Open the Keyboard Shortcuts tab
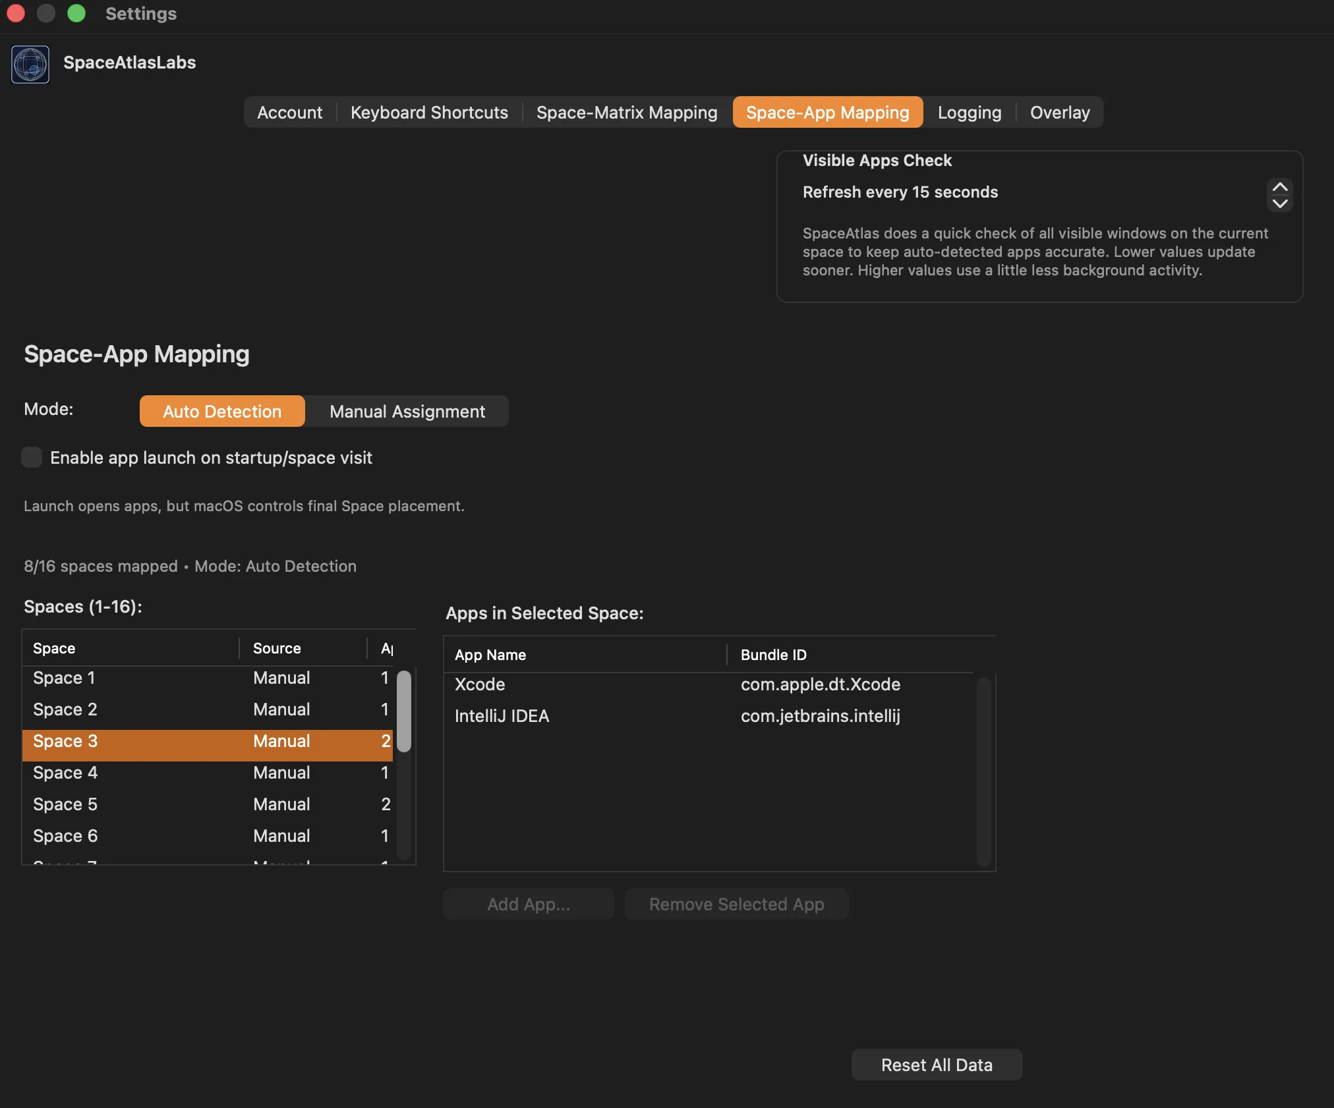This screenshot has height=1108, width=1334. [x=429, y=112]
